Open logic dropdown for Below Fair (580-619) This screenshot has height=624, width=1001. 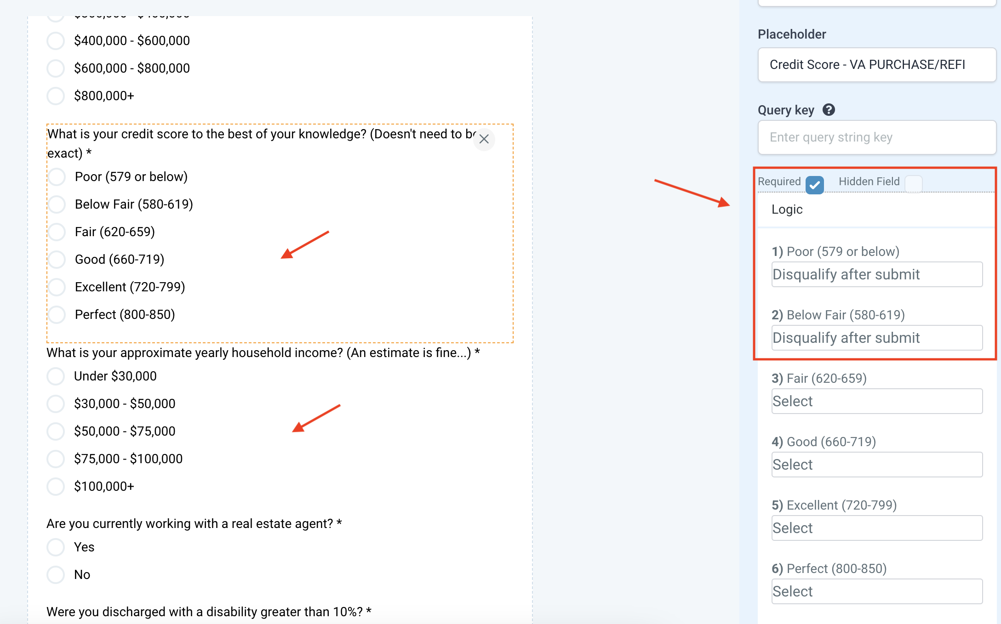click(x=877, y=338)
